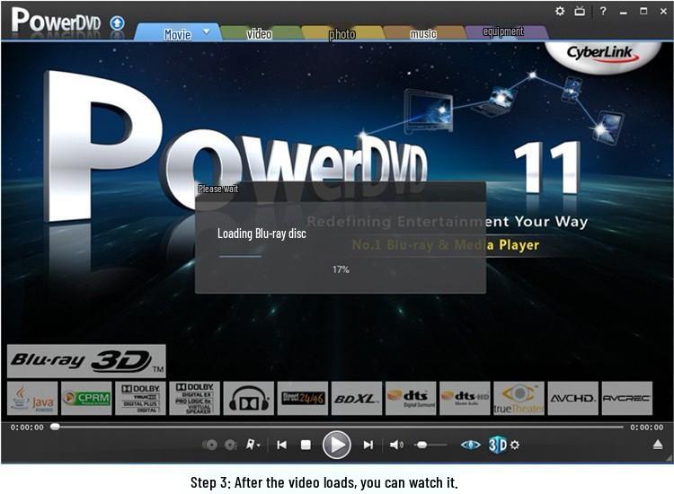Click the BDXL badge
Viewport: 674px width, 494px height.
[357, 398]
